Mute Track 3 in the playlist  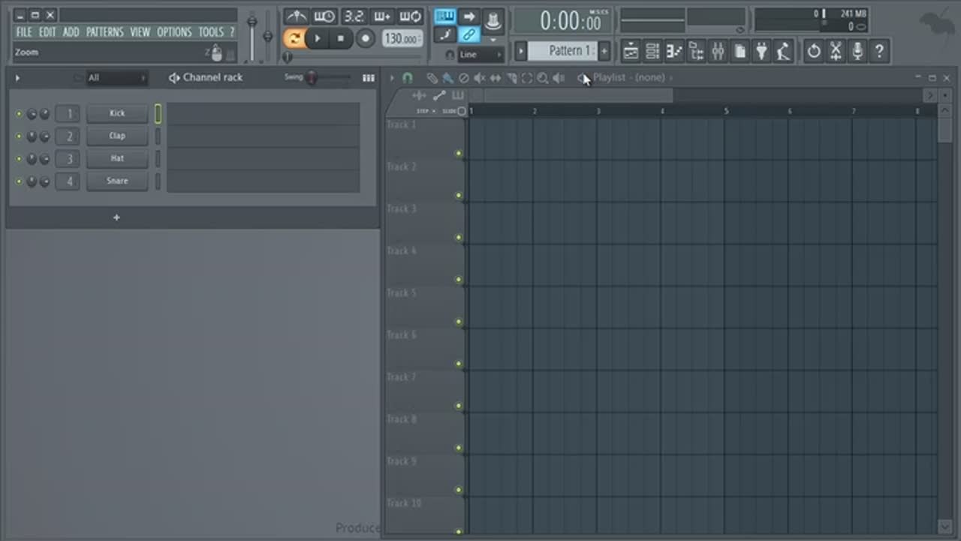(458, 238)
